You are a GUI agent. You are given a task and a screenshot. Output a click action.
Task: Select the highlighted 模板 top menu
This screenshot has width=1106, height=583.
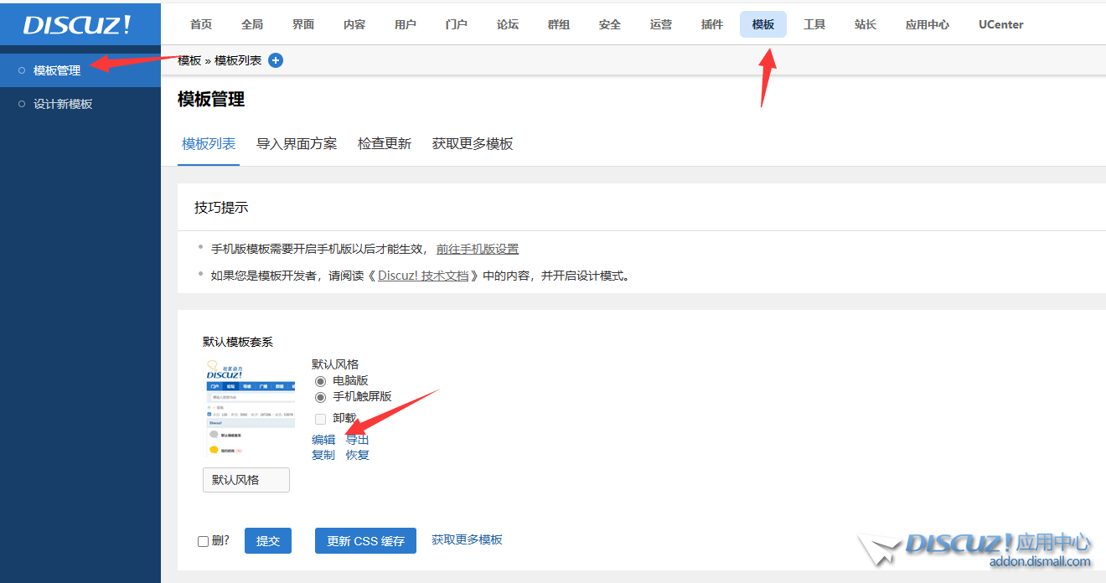point(763,24)
